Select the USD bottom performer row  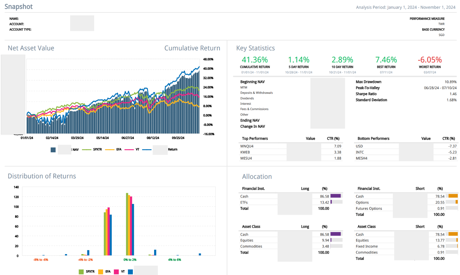tap(406, 146)
